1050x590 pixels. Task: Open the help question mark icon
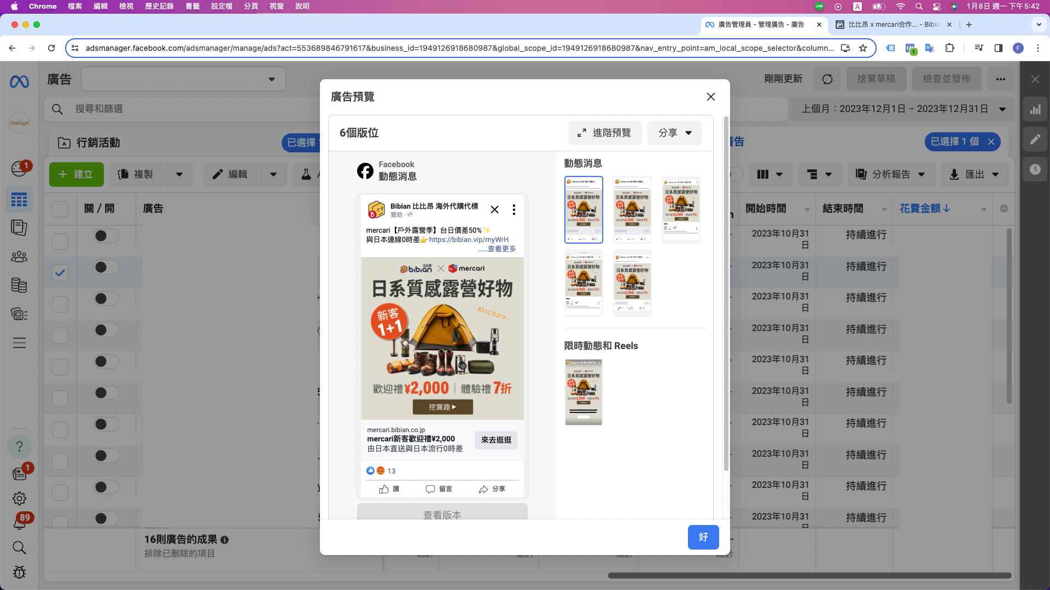(x=19, y=446)
